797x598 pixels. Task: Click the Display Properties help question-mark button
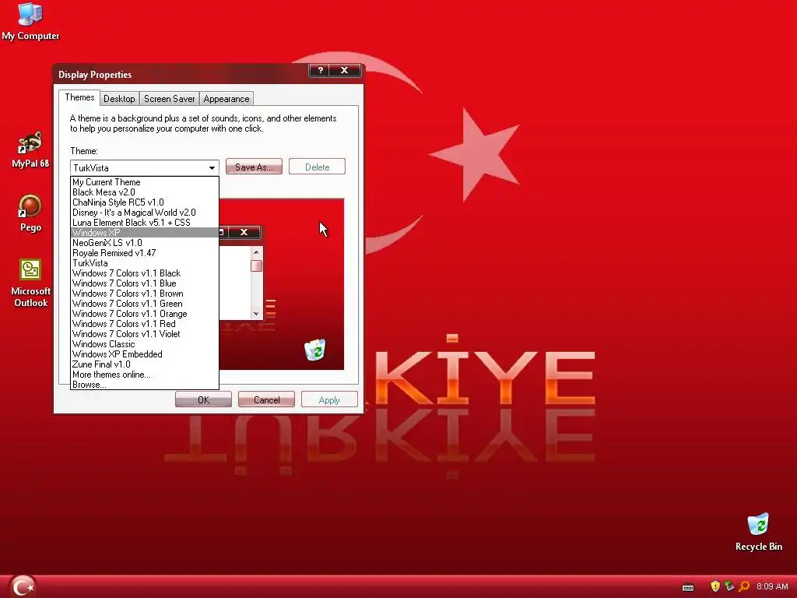pyautogui.click(x=320, y=70)
